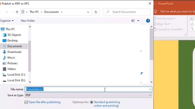This screenshot has height=109, width=195.
Task: Click the 3D Objects cube icon
Action: (5, 35)
